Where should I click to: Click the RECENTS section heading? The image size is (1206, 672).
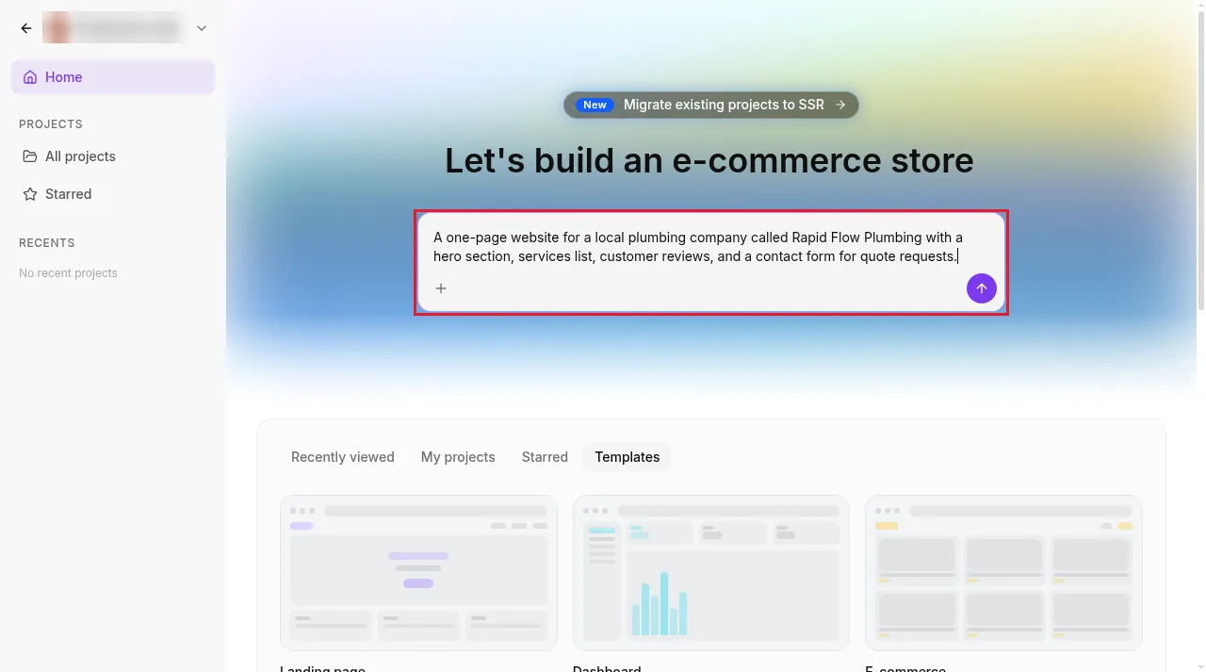click(47, 243)
